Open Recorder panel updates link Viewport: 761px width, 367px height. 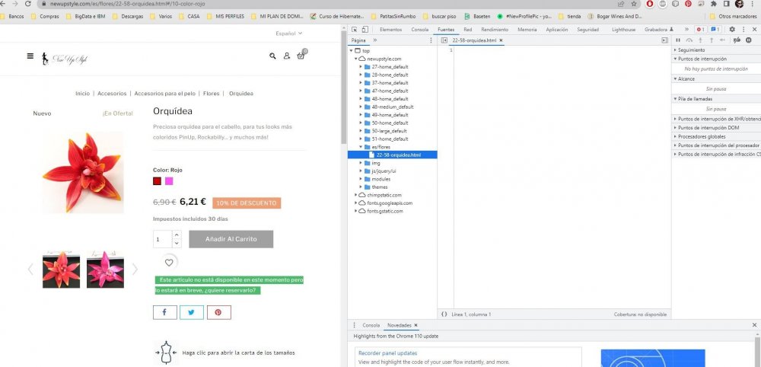click(388, 353)
